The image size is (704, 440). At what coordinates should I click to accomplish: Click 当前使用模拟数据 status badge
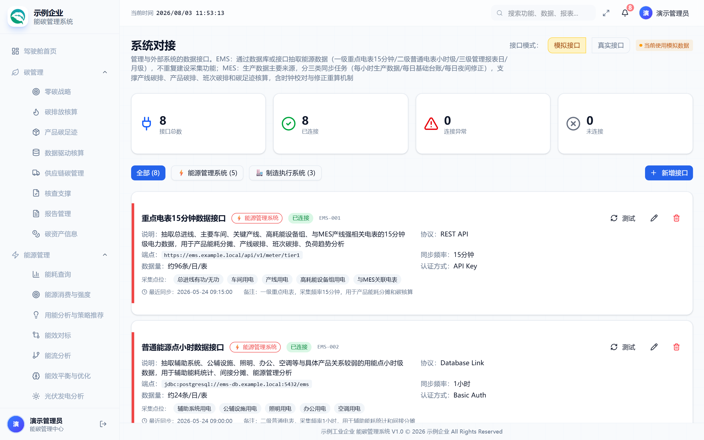(664, 45)
